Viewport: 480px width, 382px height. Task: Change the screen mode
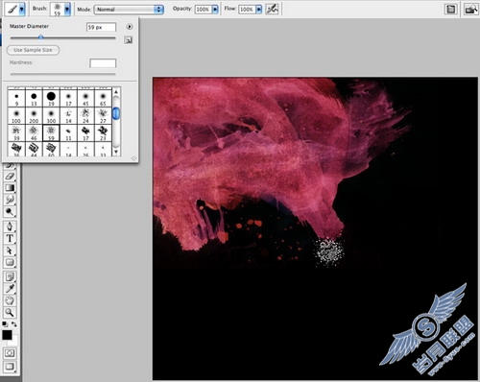pyautogui.click(x=10, y=367)
